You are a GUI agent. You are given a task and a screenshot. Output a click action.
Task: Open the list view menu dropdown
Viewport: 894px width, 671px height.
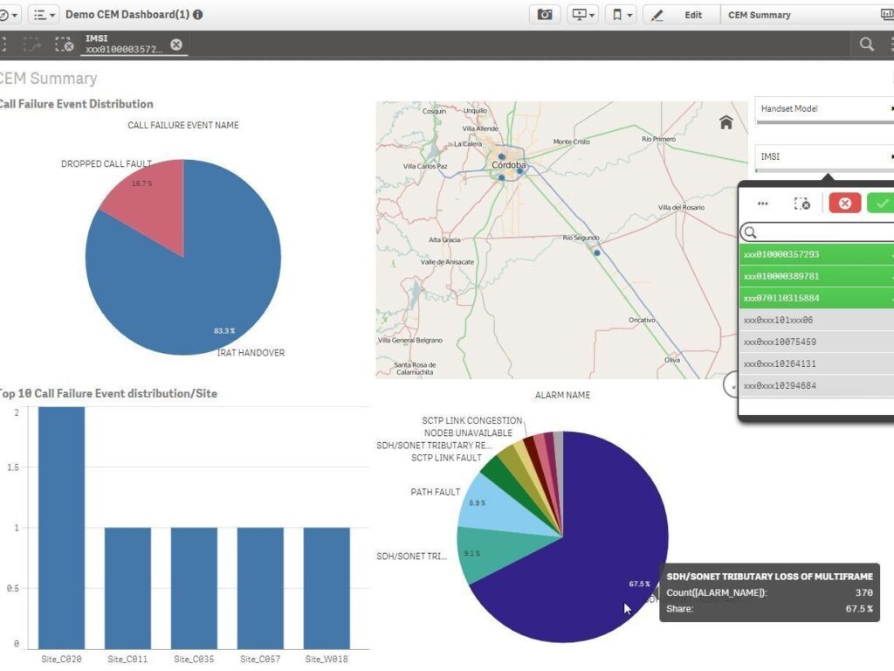click(43, 15)
